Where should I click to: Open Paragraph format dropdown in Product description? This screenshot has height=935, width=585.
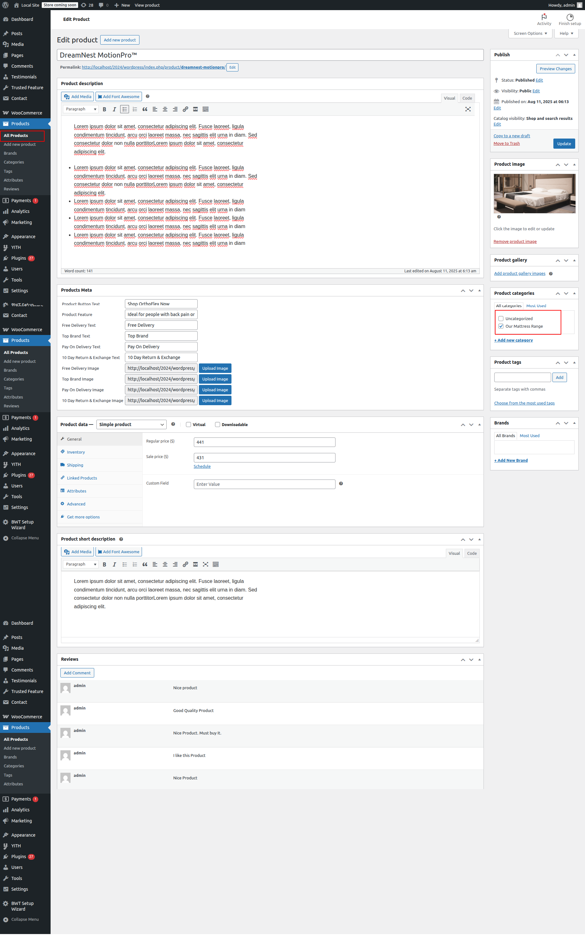pyautogui.click(x=80, y=109)
